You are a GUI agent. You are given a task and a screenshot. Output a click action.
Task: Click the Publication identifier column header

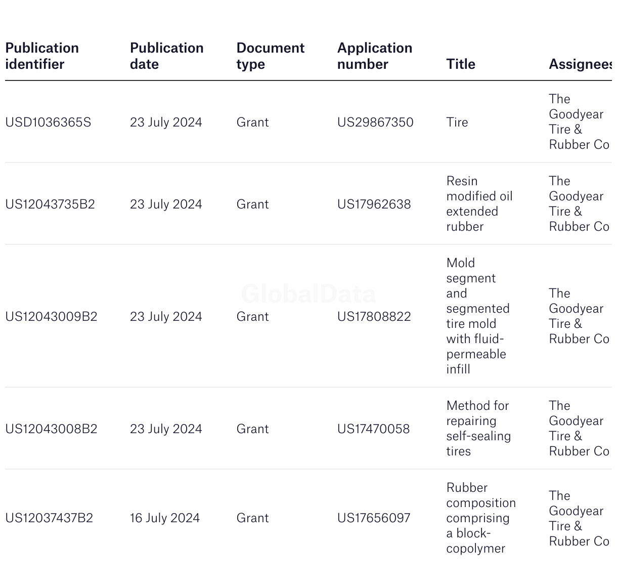point(42,56)
